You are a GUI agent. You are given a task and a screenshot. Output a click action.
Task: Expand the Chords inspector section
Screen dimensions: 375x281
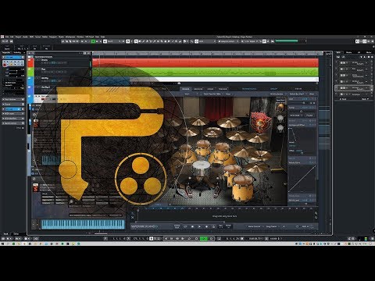tap(13, 104)
